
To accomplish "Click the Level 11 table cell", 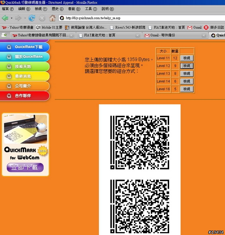I will 163,58.
